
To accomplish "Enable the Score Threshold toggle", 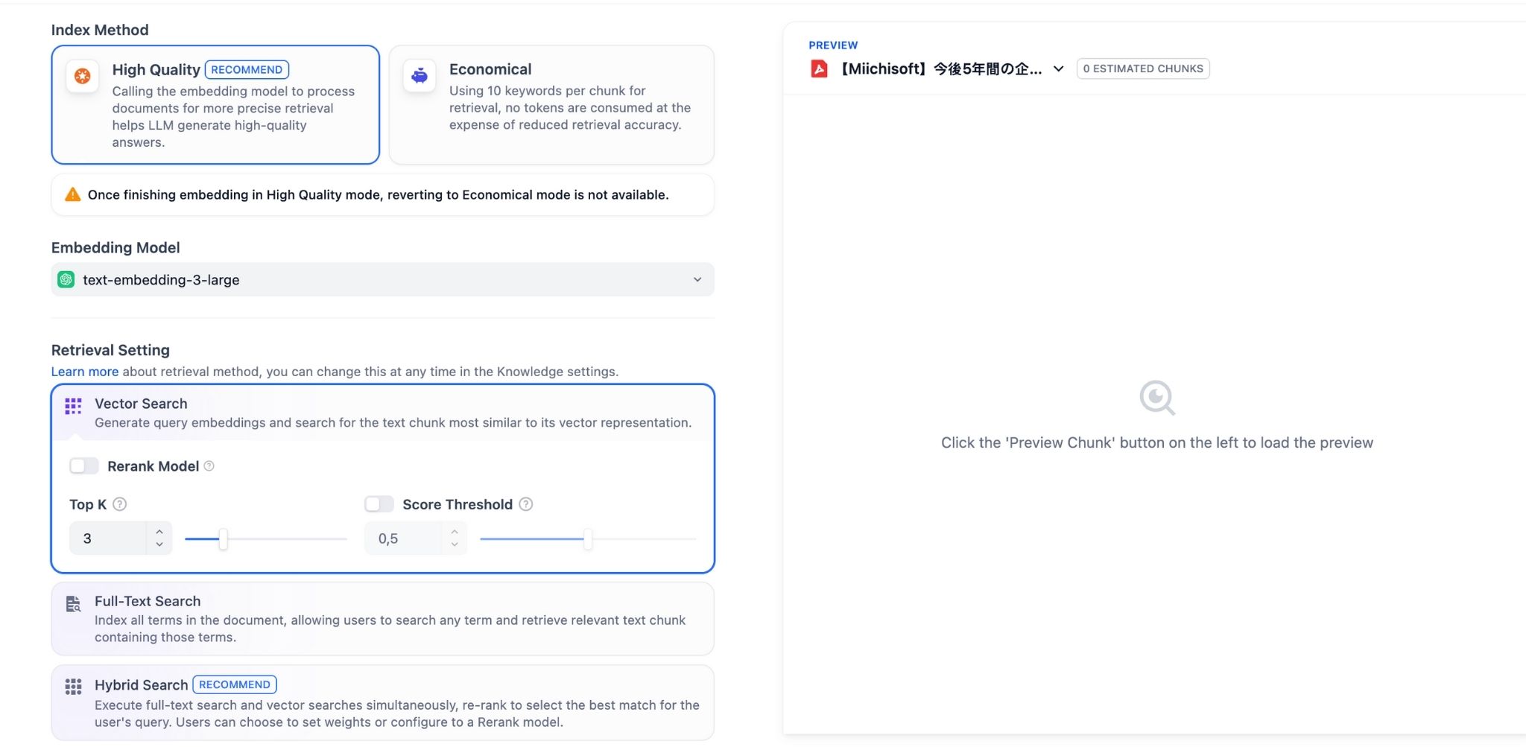I will 379,504.
